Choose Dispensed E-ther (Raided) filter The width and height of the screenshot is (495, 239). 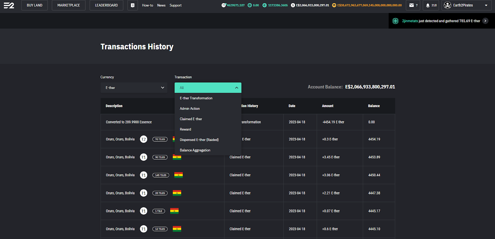(199, 140)
